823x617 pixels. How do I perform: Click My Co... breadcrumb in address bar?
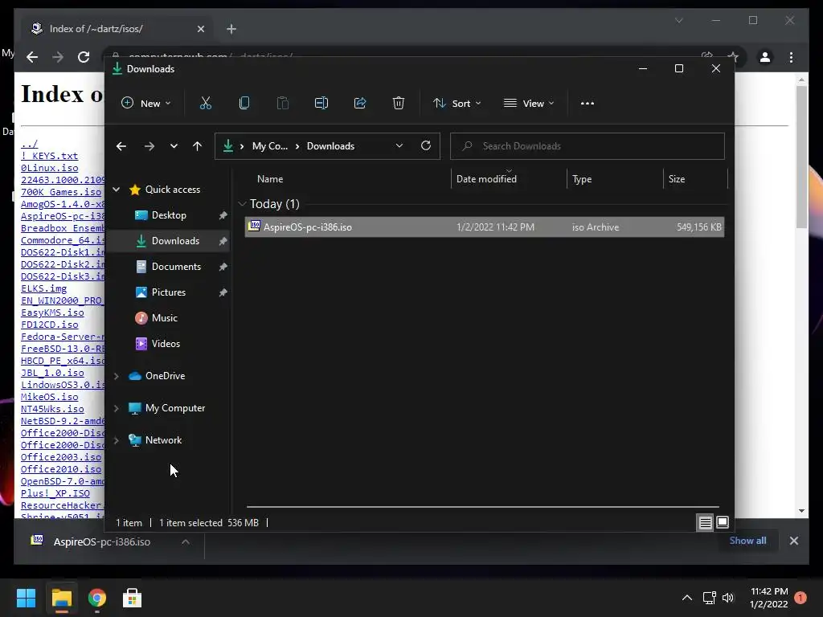tap(270, 146)
